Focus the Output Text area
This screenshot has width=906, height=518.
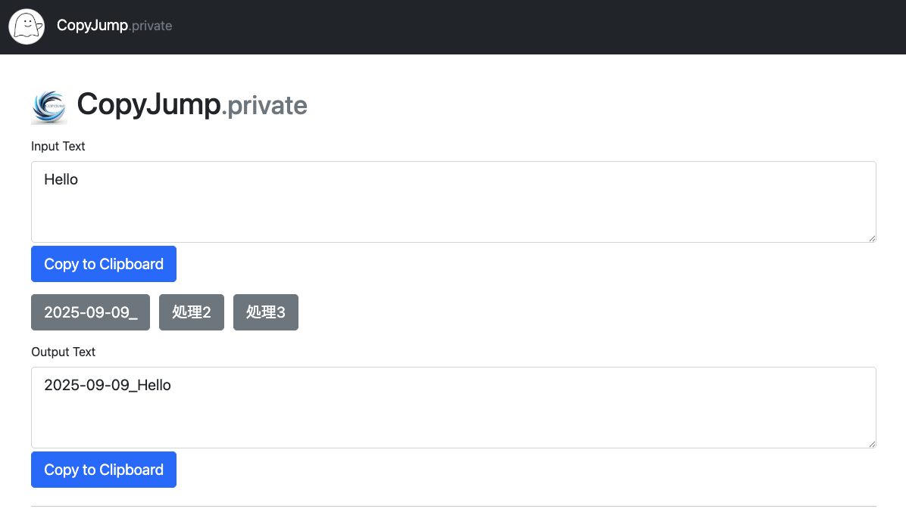coord(453,420)
